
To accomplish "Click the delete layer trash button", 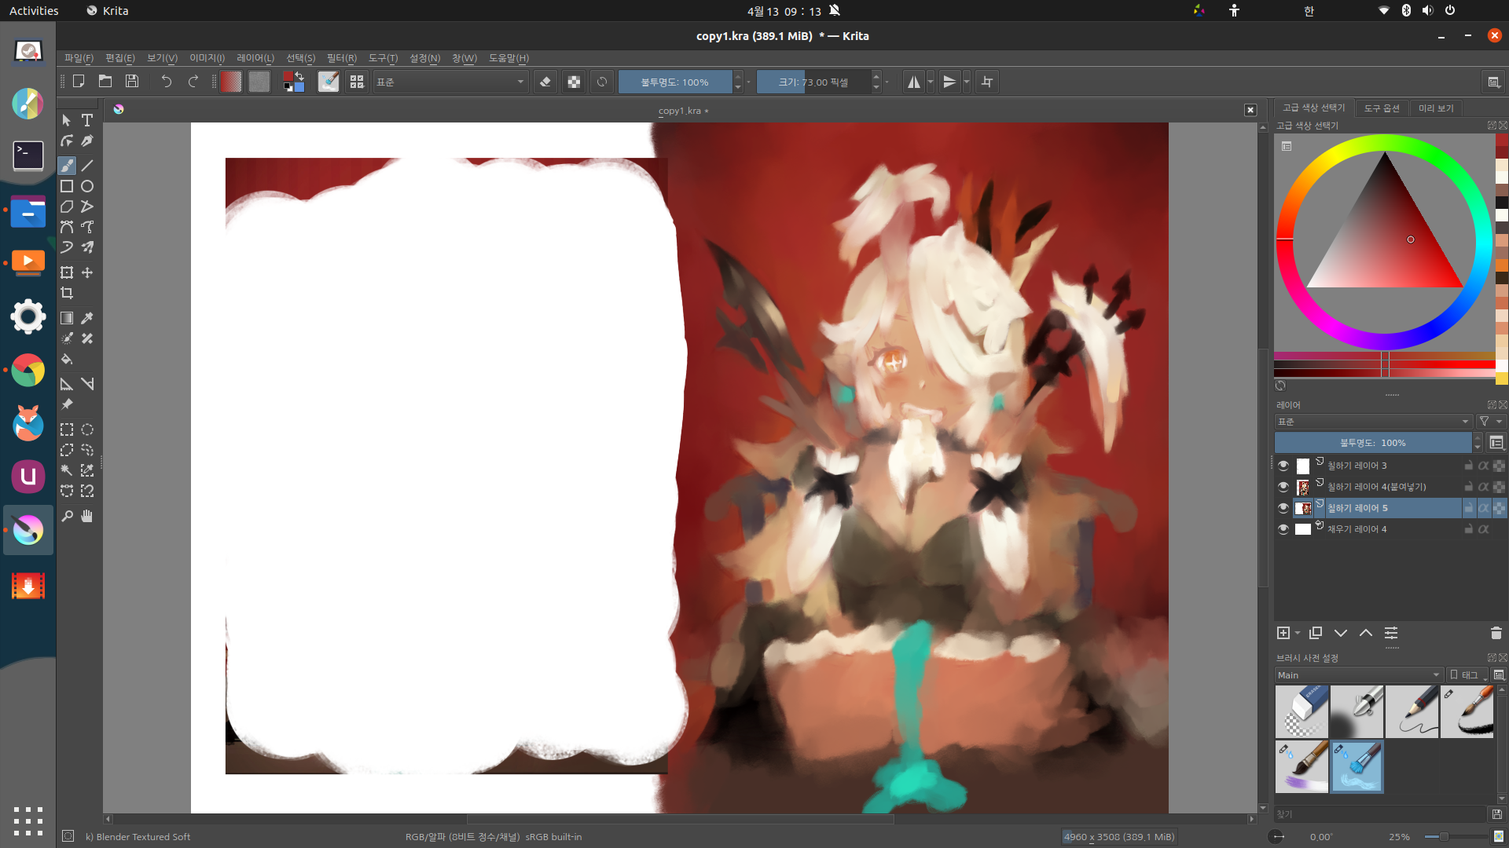I will (1496, 633).
